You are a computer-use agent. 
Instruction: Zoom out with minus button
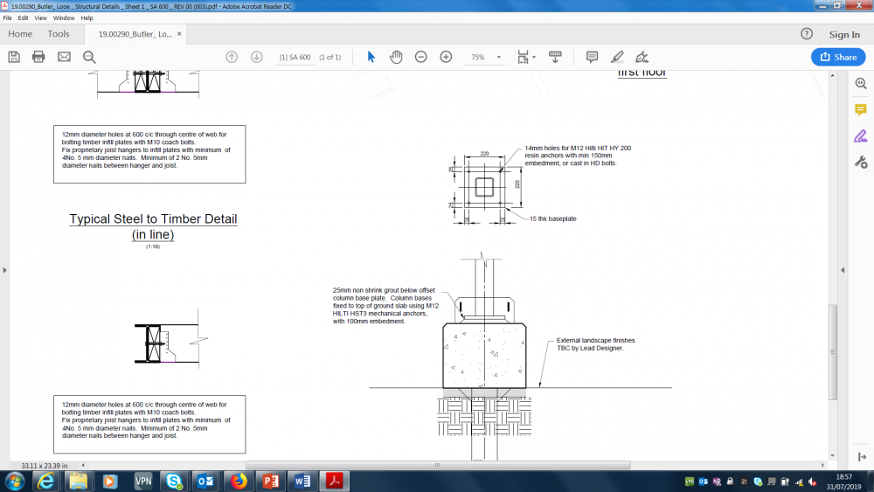[421, 57]
